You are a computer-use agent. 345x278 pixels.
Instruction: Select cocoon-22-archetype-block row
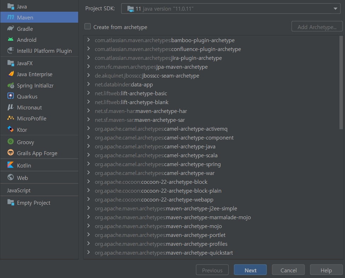pos(212,182)
